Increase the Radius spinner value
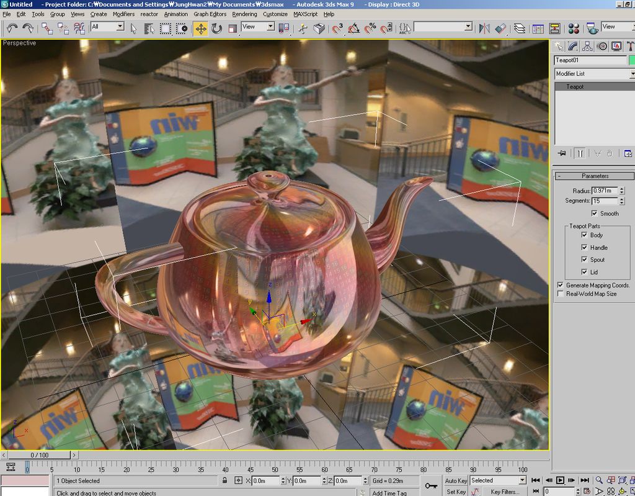 622,189
